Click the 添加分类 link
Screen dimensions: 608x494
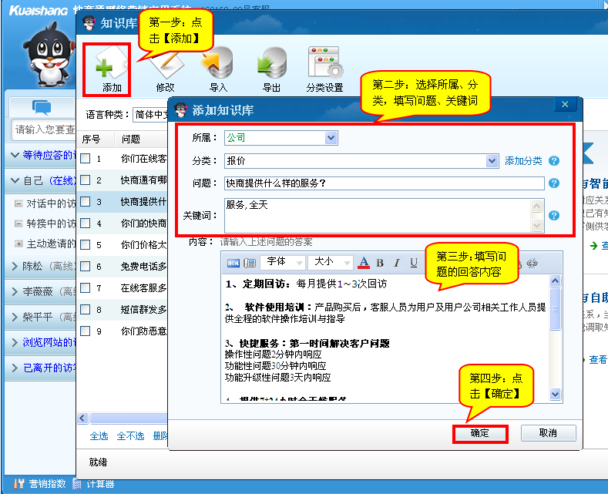523,161
